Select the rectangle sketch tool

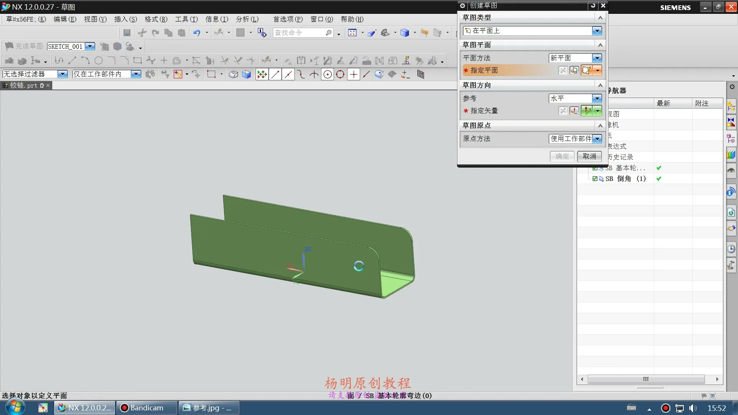pyautogui.click(x=137, y=61)
